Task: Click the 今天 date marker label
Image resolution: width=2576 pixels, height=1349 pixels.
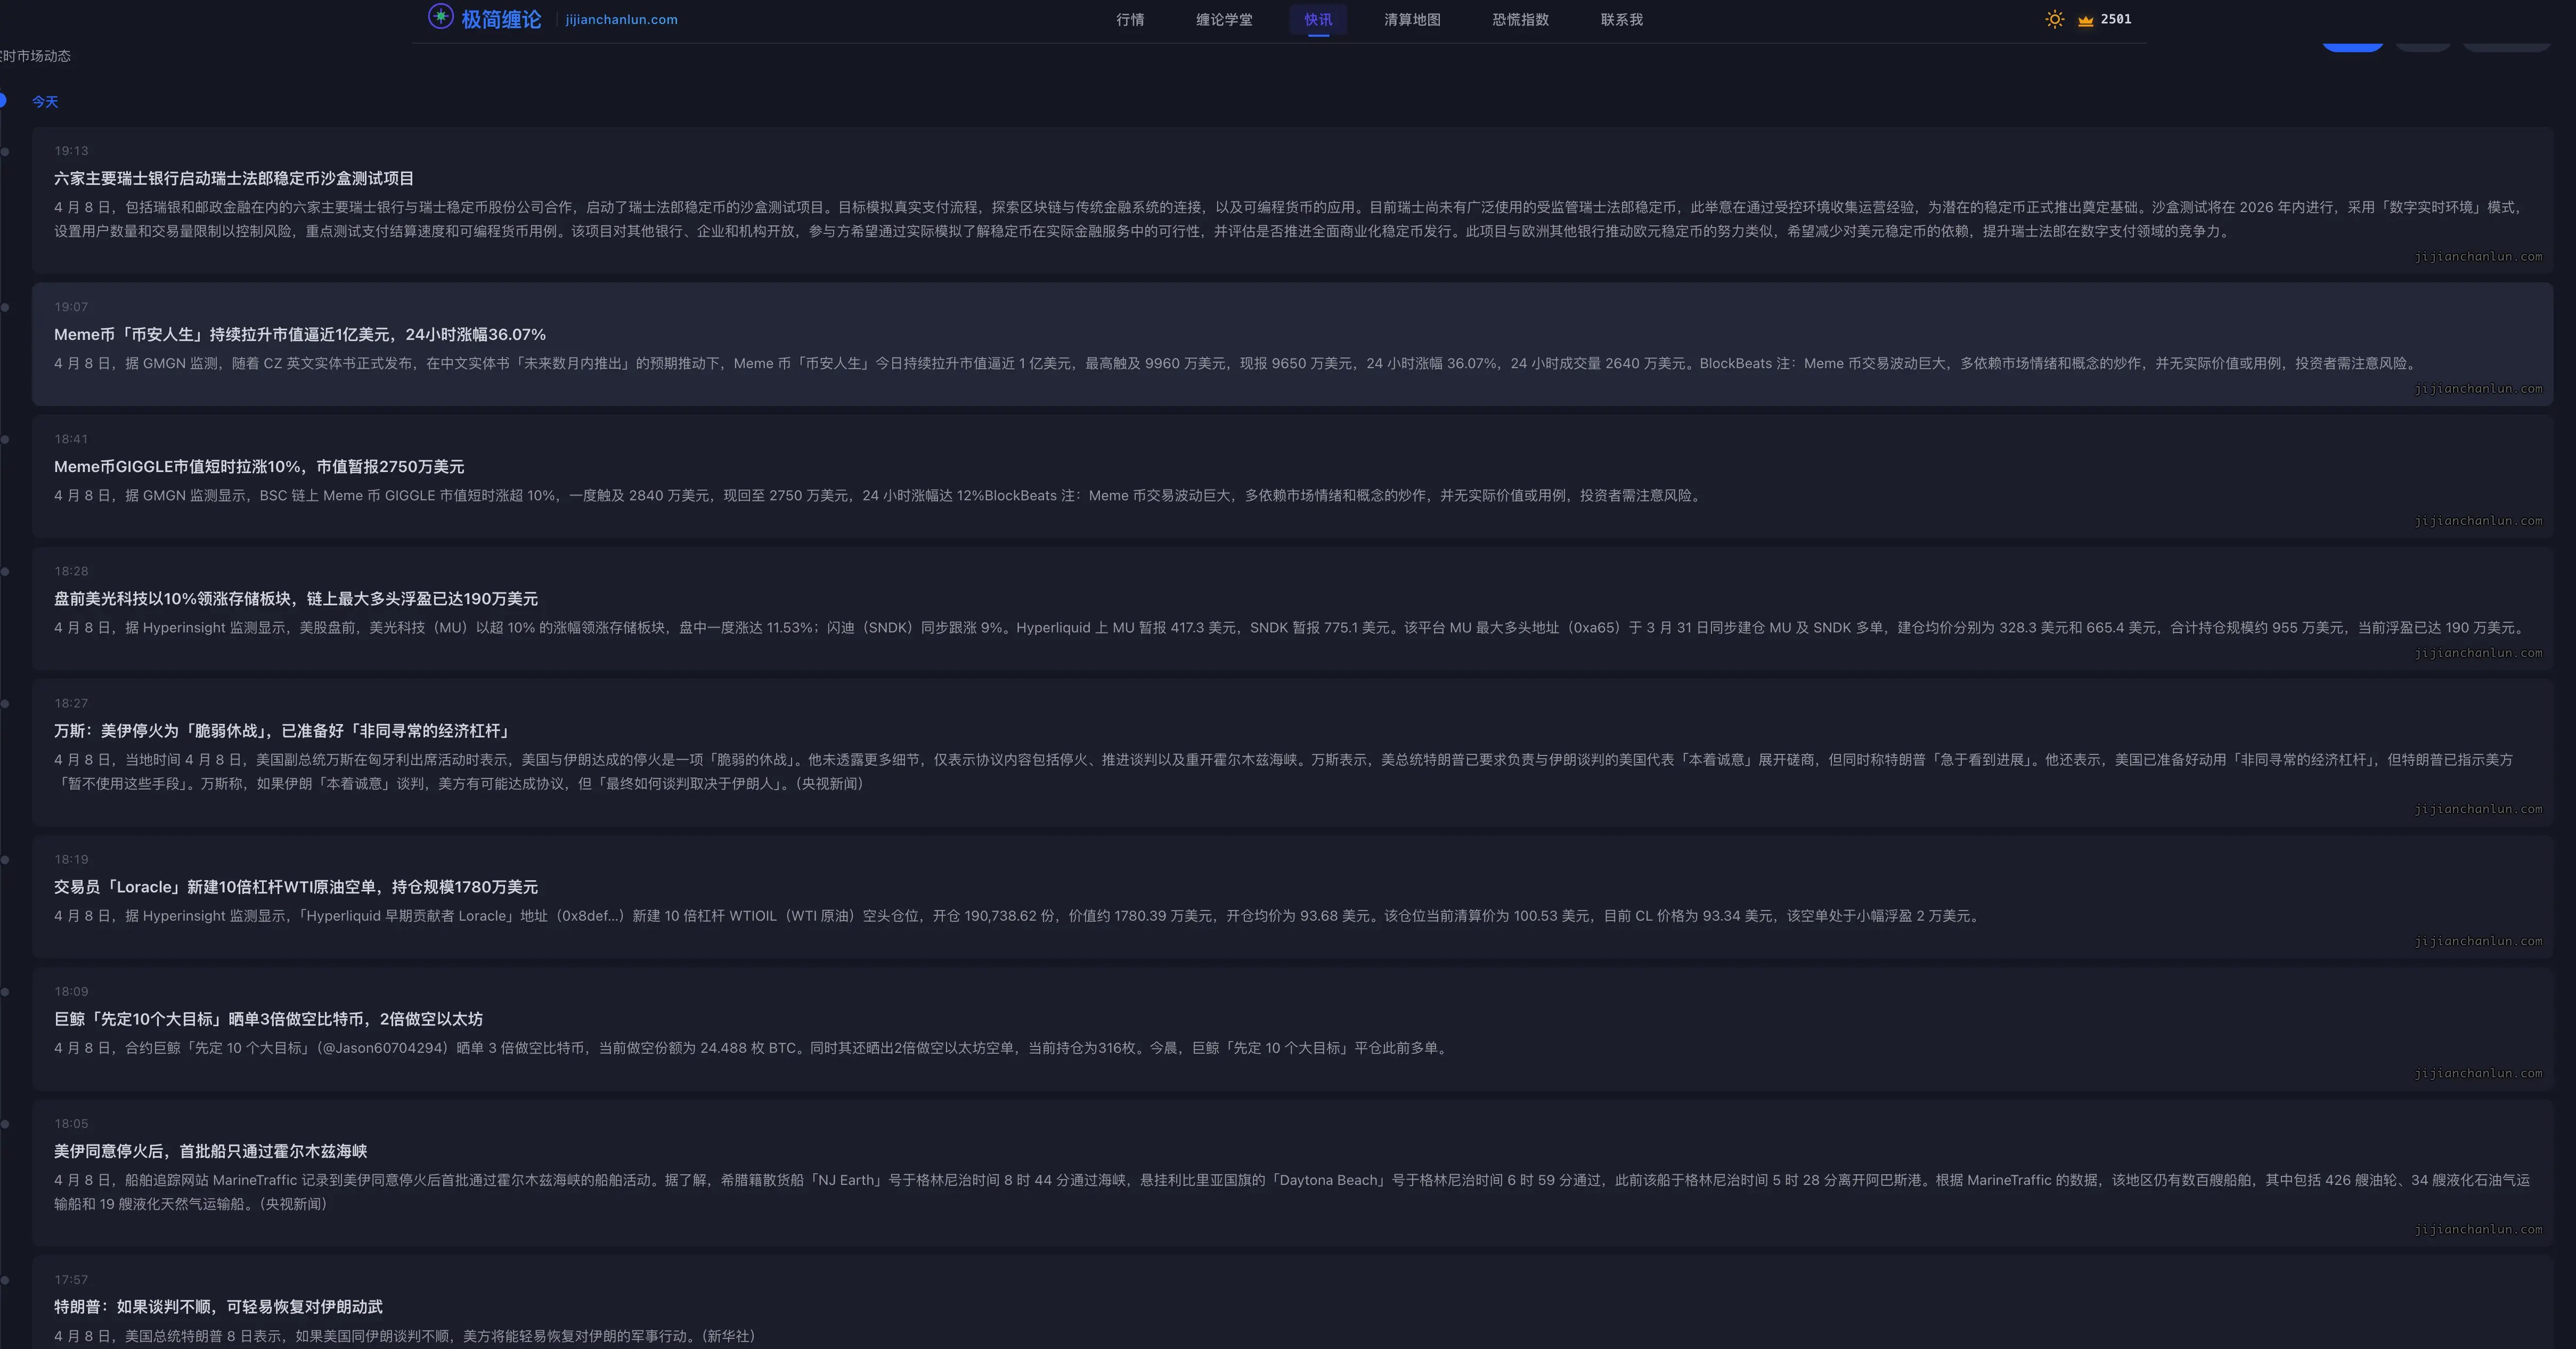Action: tap(45, 102)
